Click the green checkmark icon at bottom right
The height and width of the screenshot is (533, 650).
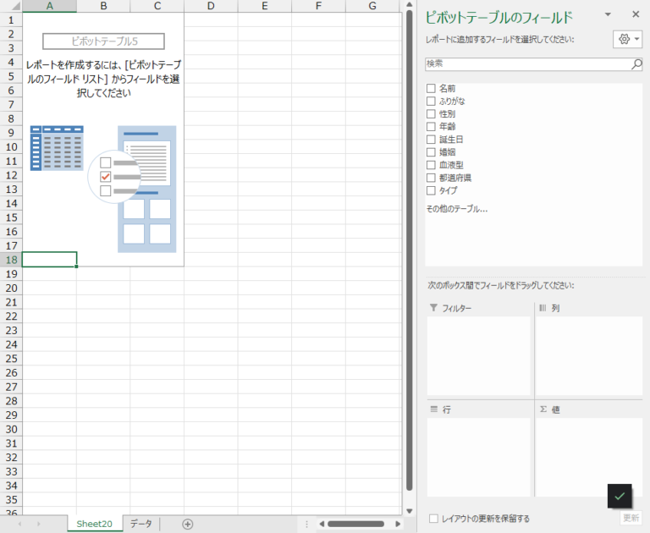(620, 496)
